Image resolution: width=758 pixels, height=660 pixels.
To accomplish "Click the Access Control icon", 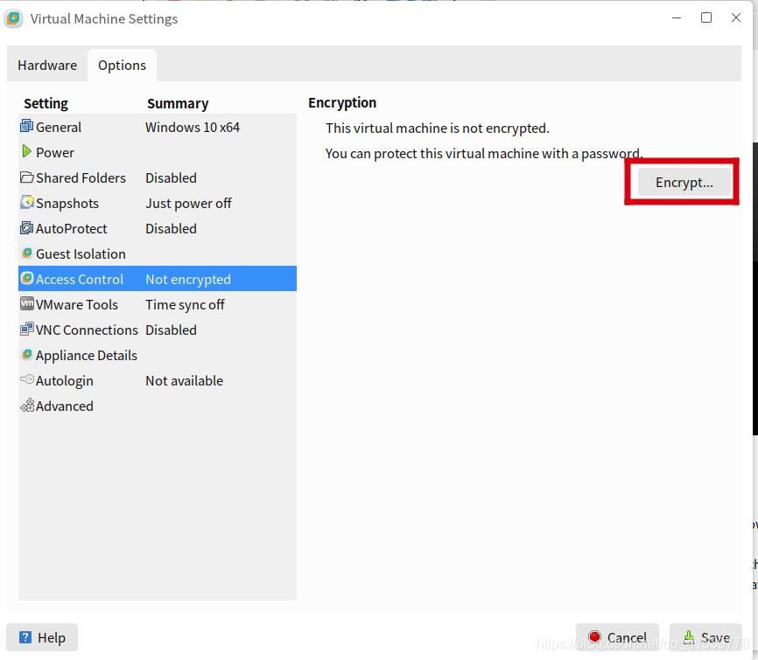I will tap(27, 279).
